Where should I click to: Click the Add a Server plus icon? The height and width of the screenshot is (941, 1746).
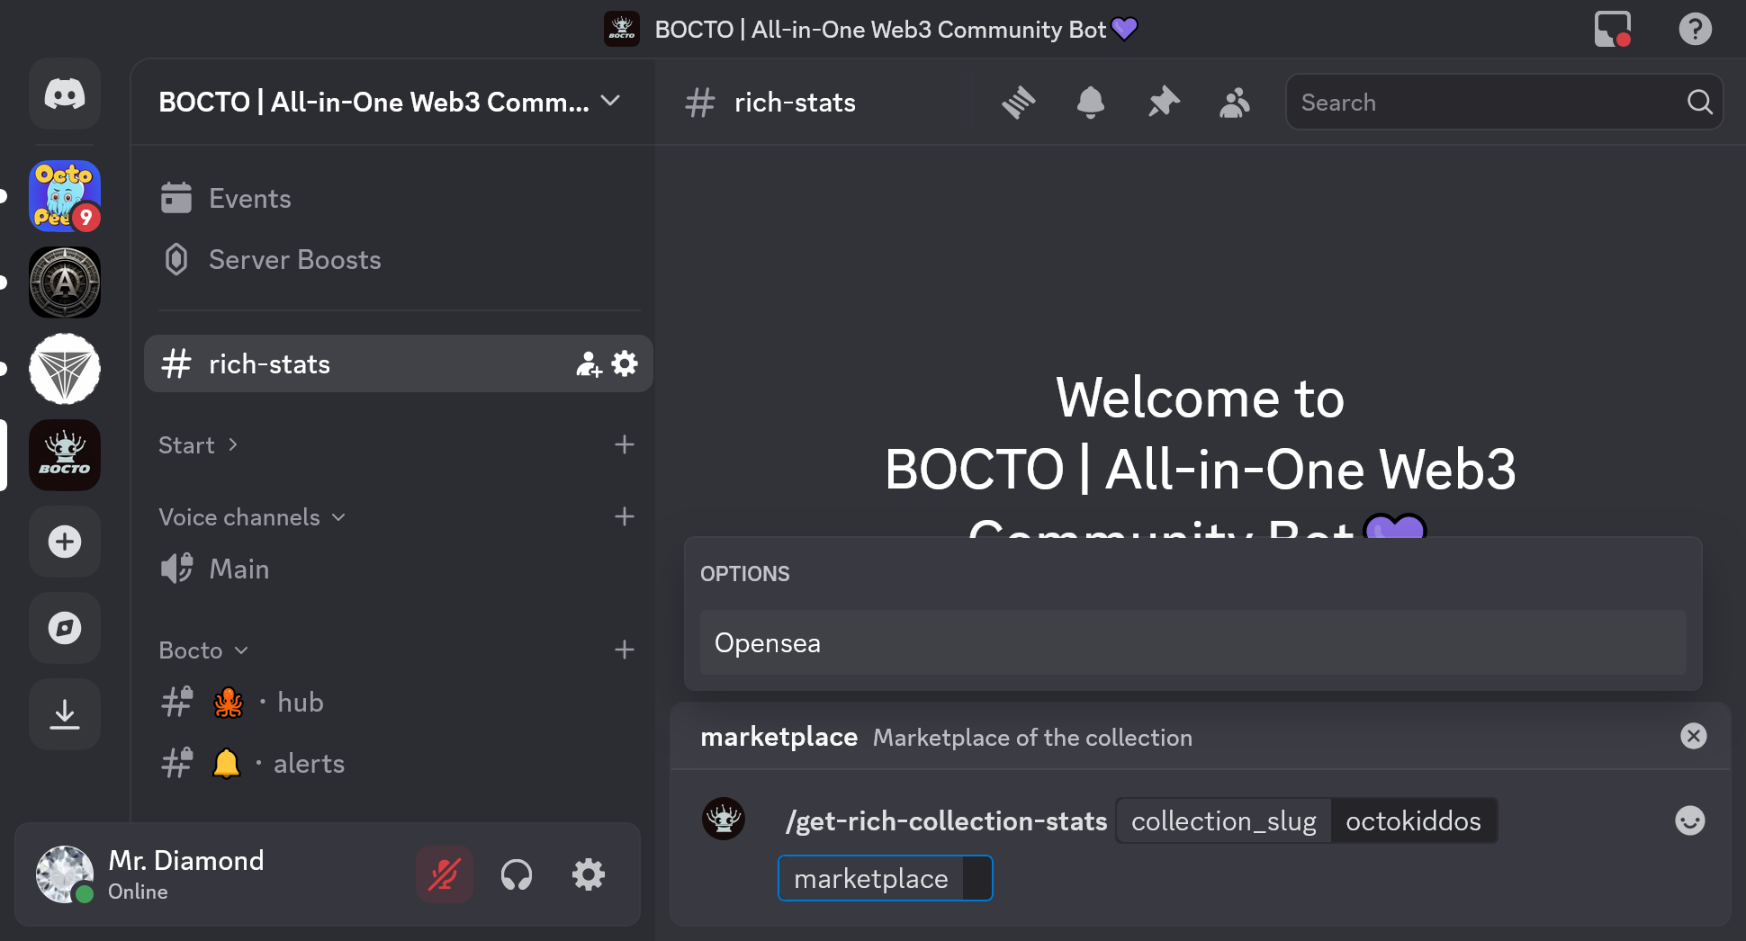coord(65,542)
